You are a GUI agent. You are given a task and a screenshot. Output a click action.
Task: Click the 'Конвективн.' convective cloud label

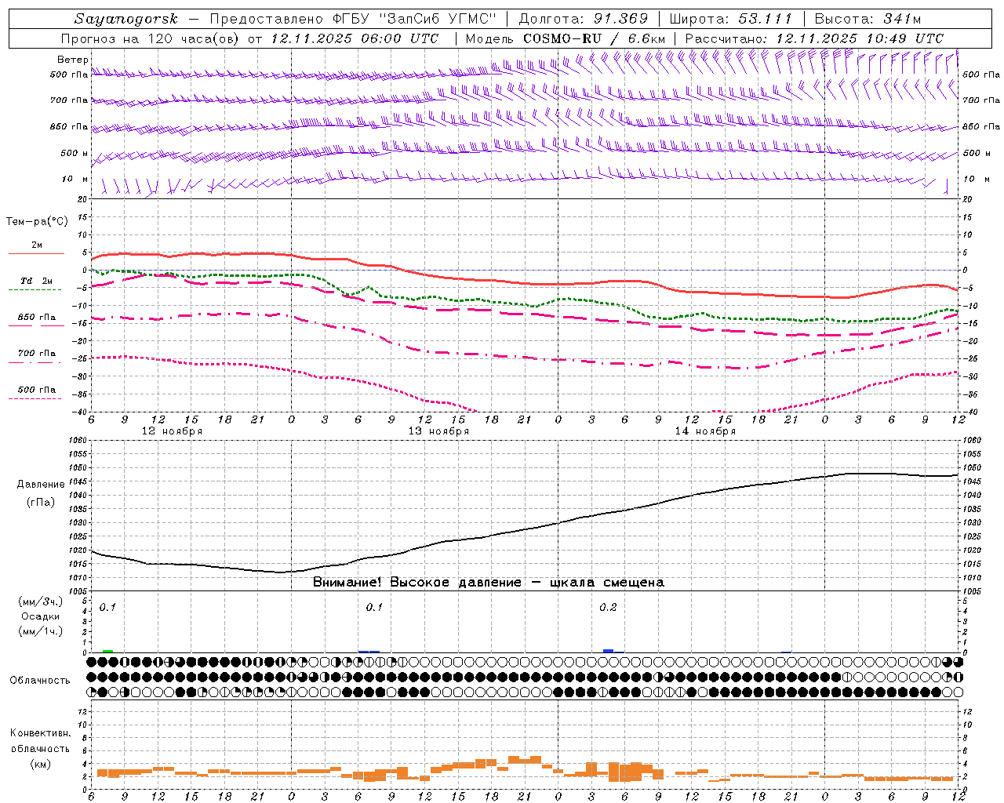tap(40, 733)
